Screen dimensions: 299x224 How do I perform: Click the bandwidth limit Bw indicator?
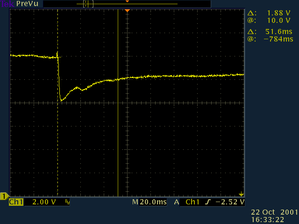[x=68, y=203]
